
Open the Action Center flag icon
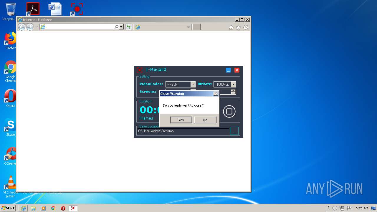pyautogui.click(x=349, y=208)
